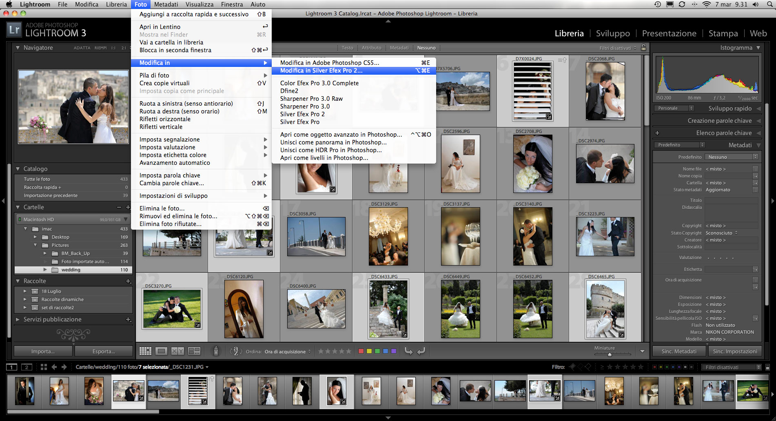Open the survey view icon
This screenshot has width=776, height=421.
coord(194,351)
